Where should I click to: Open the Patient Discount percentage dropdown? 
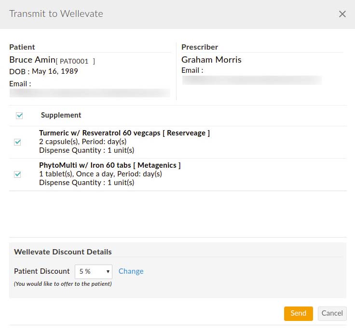click(x=93, y=271)
